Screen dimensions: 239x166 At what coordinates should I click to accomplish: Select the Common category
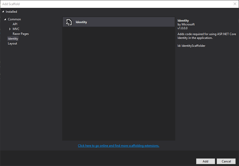tap(14, 19)
